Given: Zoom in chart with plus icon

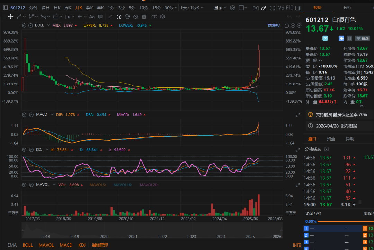Looking at the screenshot, I should 299,26.
